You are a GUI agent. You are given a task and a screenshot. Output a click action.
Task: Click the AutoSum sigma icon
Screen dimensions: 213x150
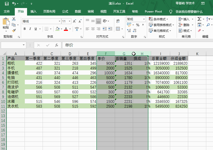click(199, 19)
